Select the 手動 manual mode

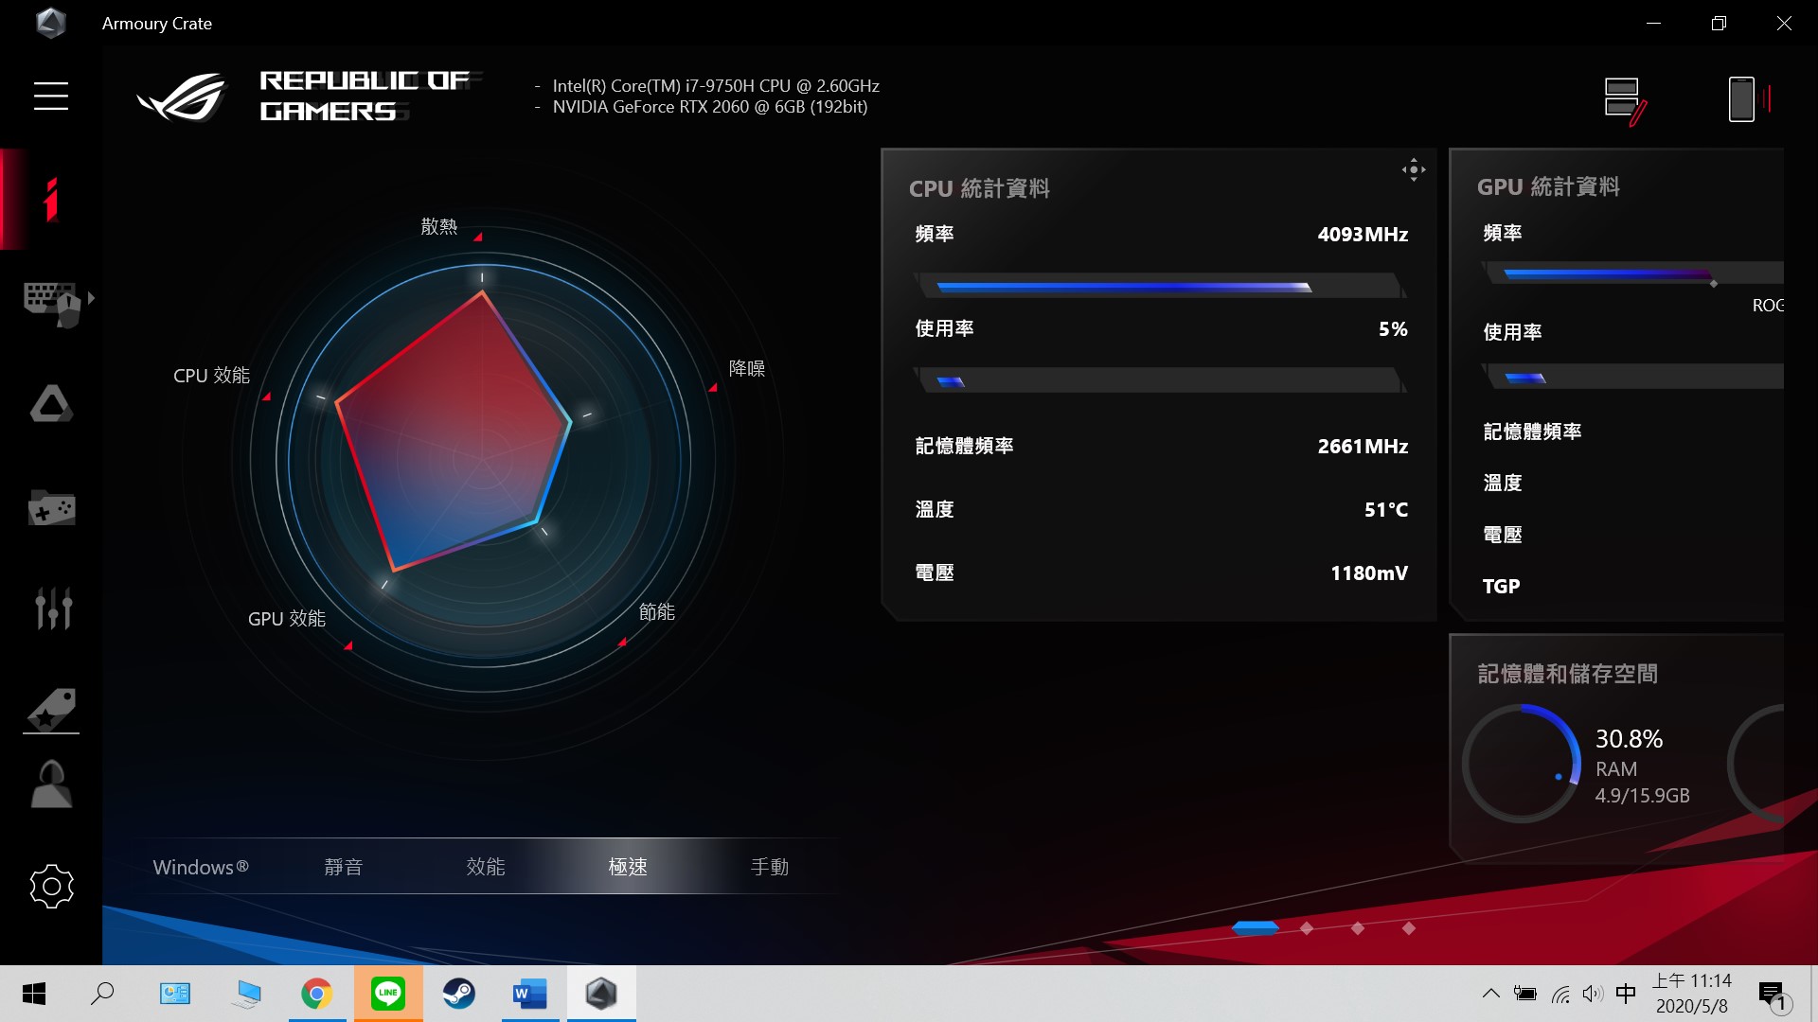coord(769,867)
